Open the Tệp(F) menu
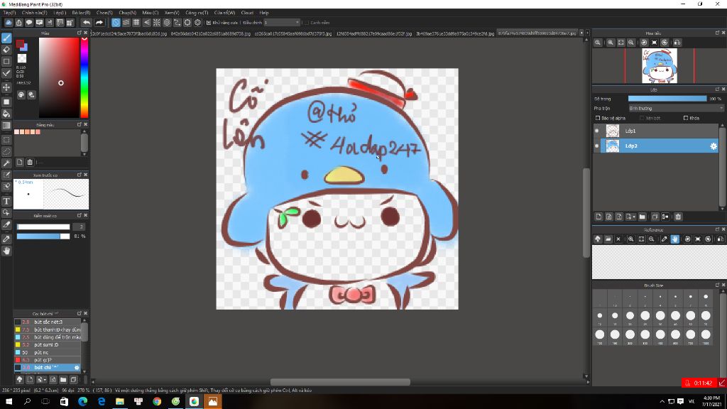The height and width of the screenshot is (409, 727). tap(9, 13)
